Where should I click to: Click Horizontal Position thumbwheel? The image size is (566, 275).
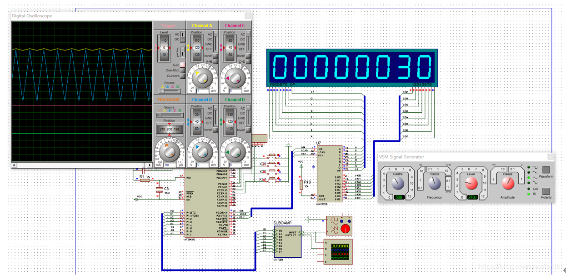click(169, 129)
